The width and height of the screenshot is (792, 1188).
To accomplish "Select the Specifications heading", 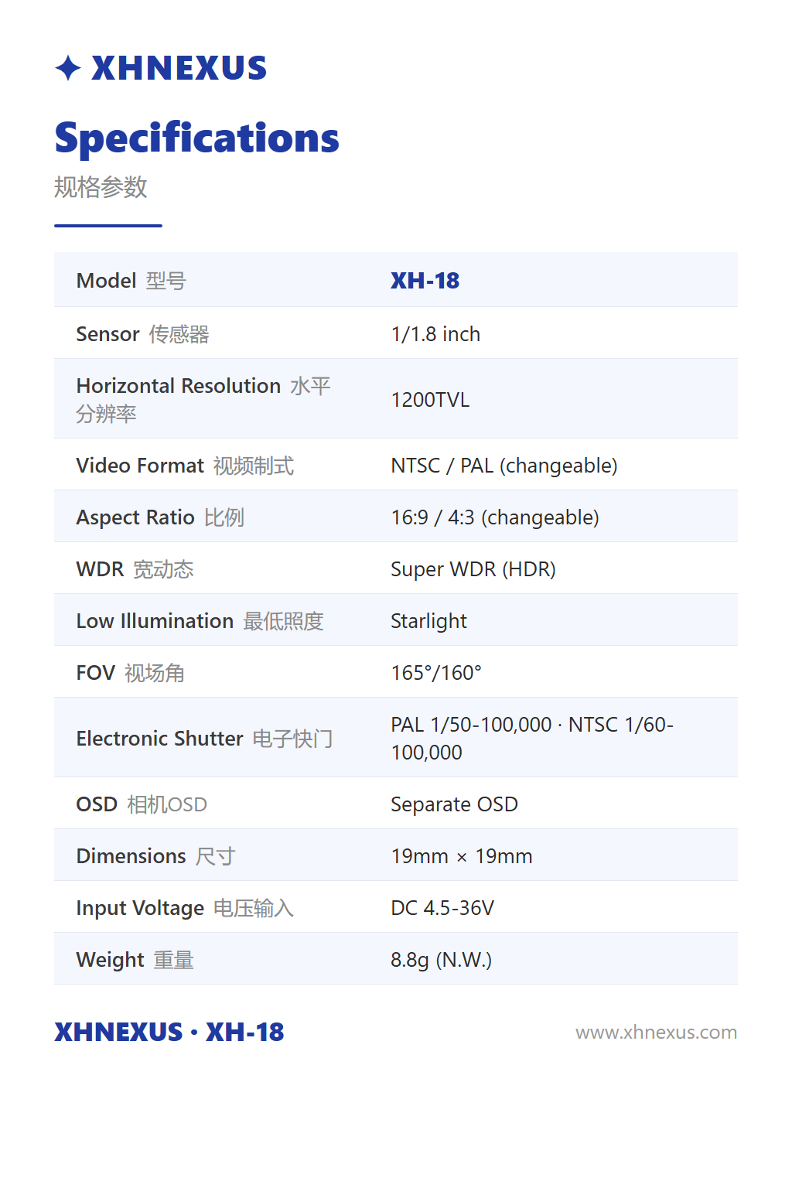I will point(196,138).
